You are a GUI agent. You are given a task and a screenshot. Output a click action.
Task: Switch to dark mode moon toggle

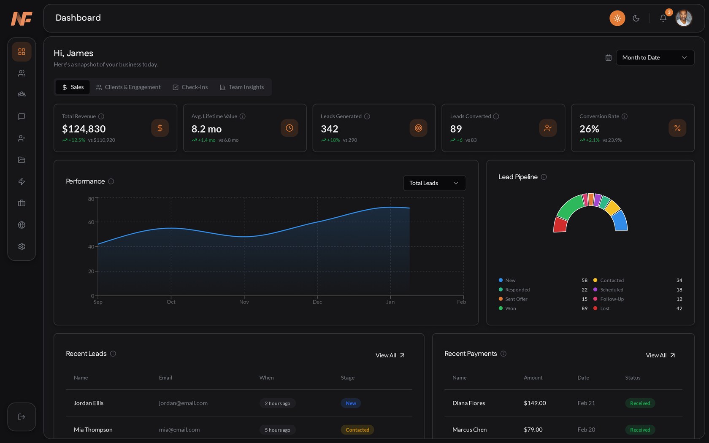[636, 18]
